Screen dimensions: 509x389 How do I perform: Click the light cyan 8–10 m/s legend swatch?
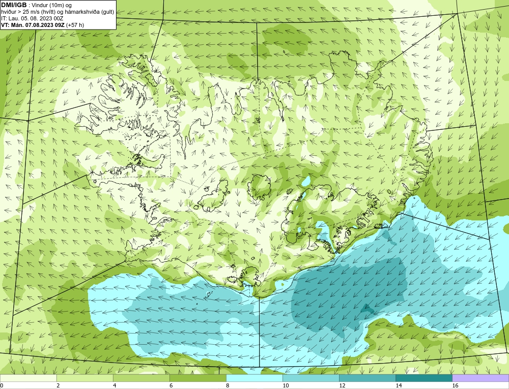[254, 378]
